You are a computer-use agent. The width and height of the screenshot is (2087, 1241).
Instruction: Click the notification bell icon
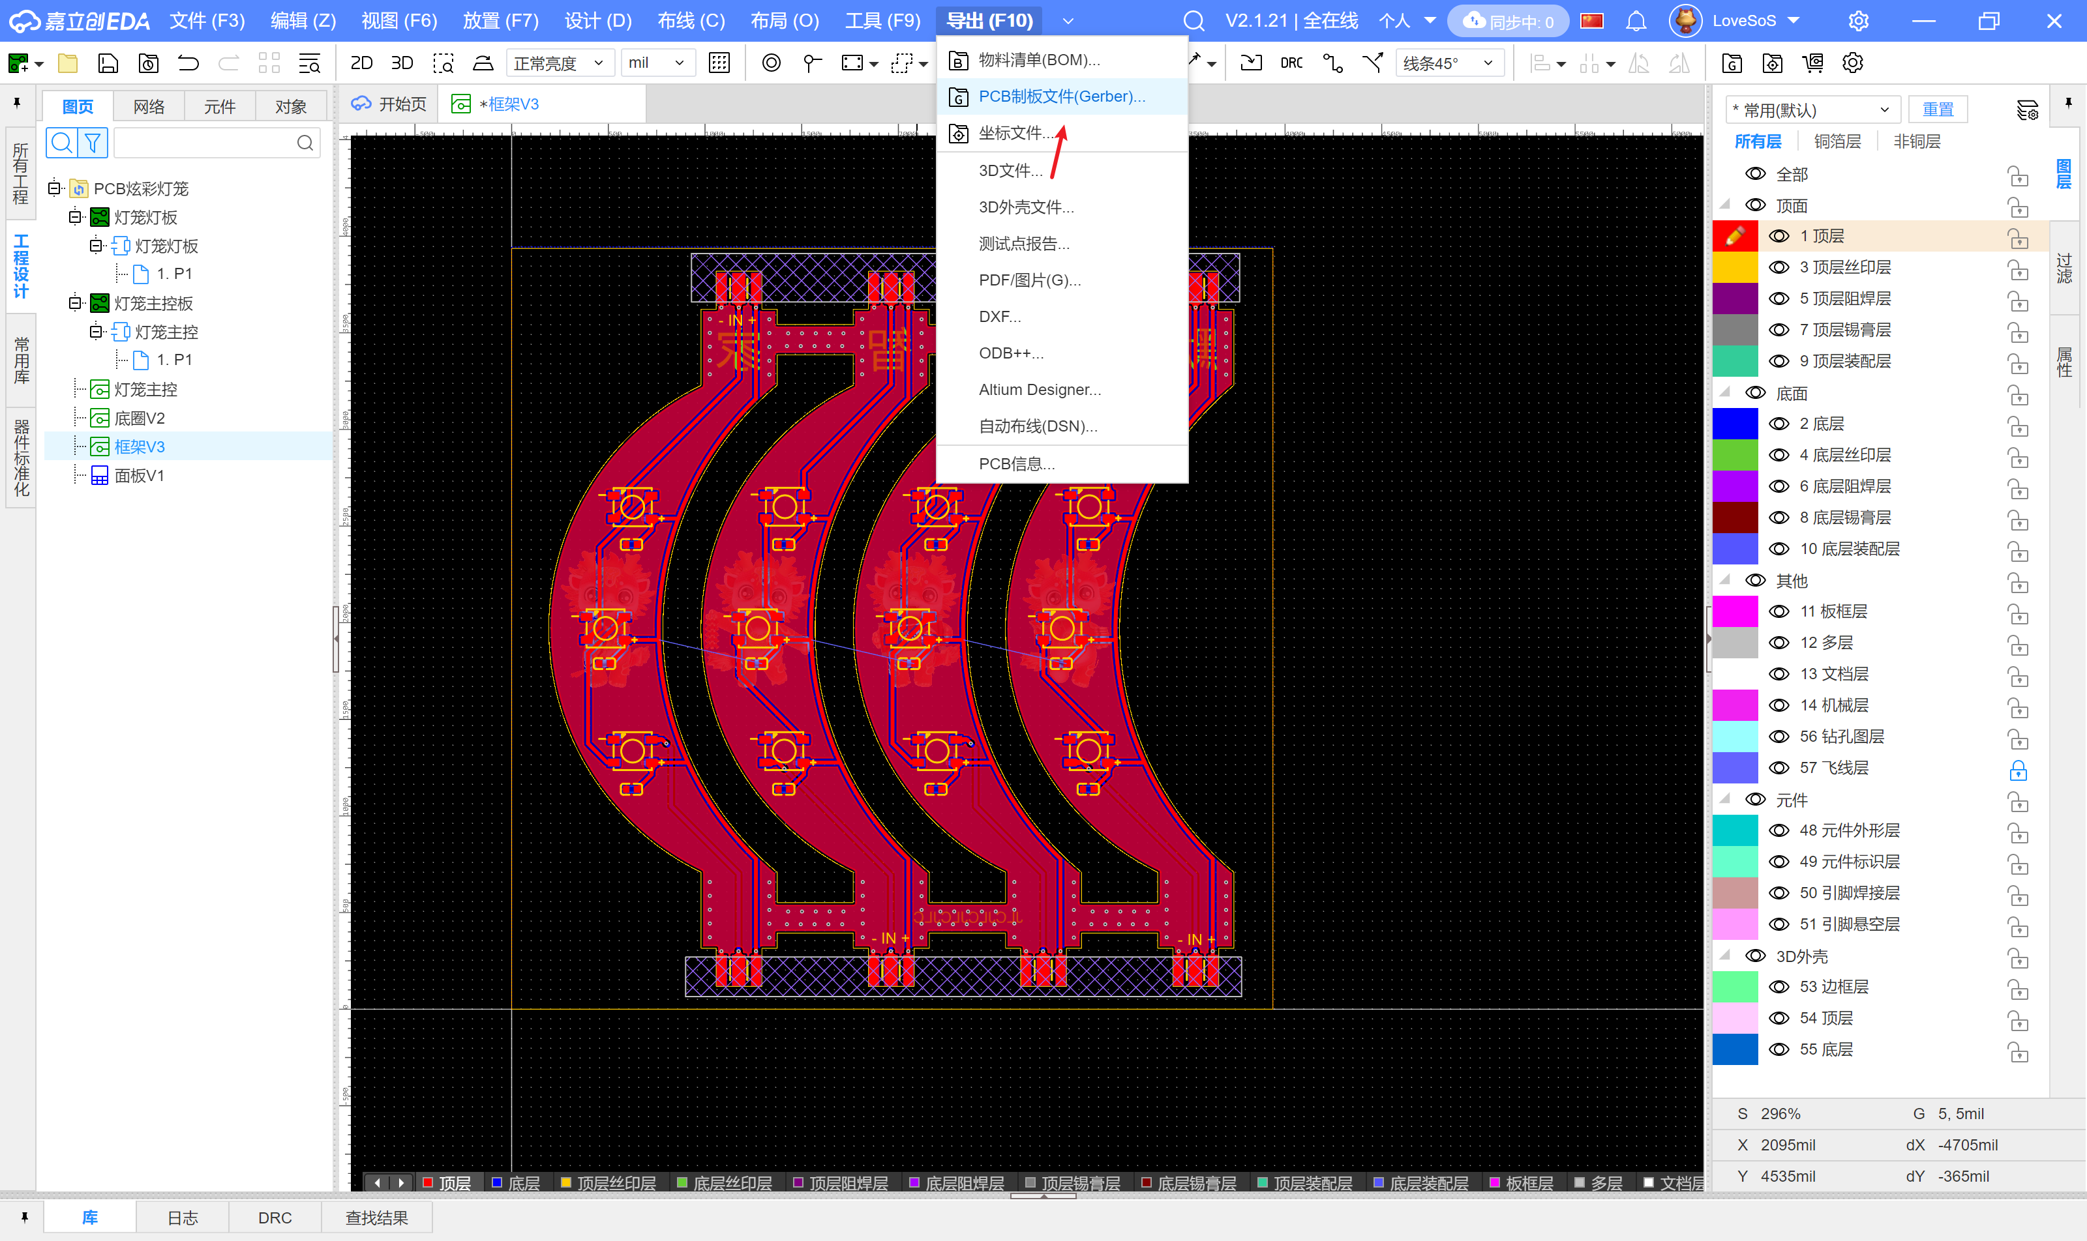point(1636,21)
